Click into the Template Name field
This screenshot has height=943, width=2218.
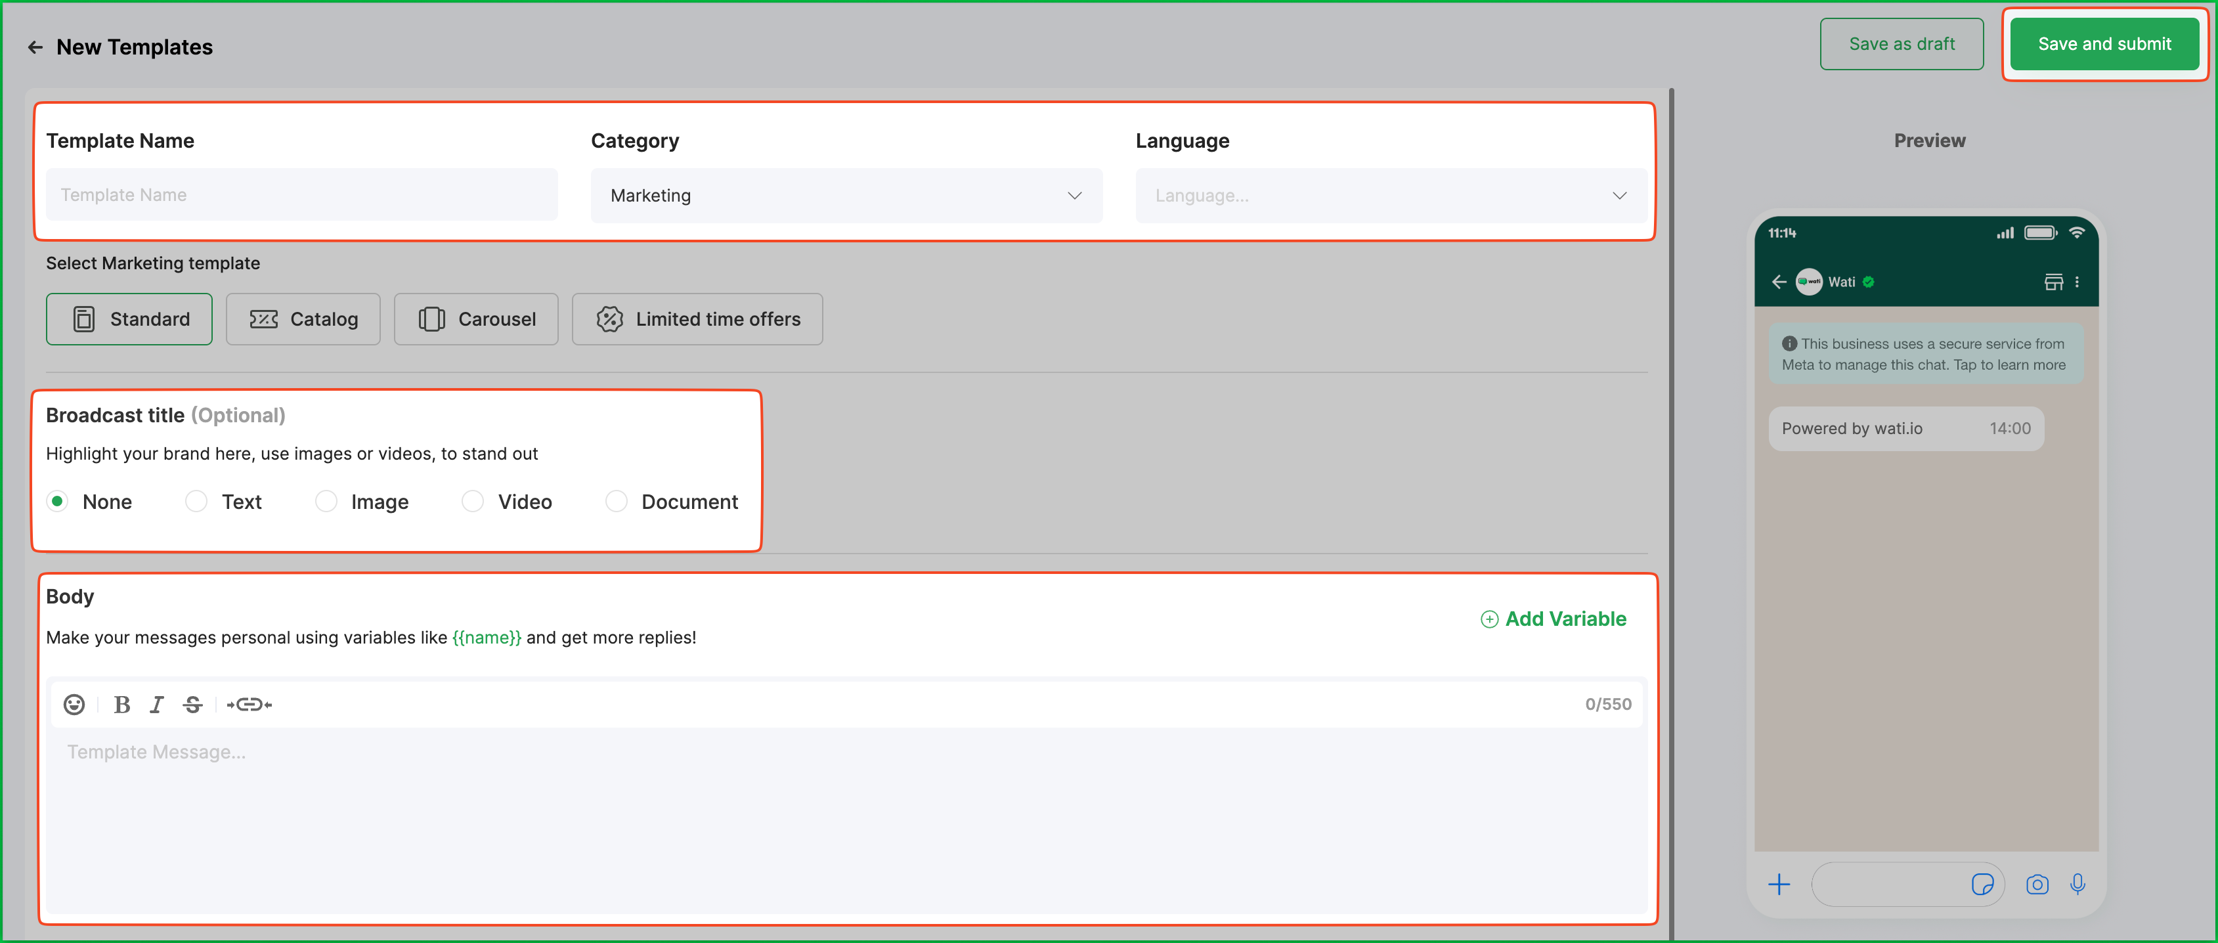(x=301, y=196)
